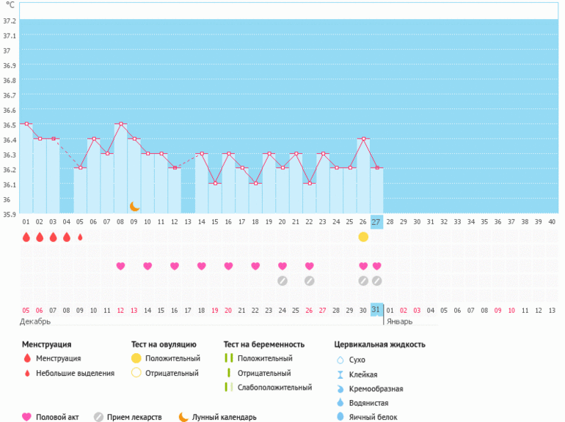Click the Половой акт heart legend icon
Screen dimensions: 565x422
[x=27, y=417]
